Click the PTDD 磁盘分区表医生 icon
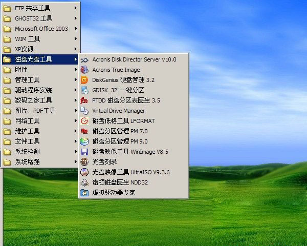This screenshot has width=307, height=246. point(84,100)
